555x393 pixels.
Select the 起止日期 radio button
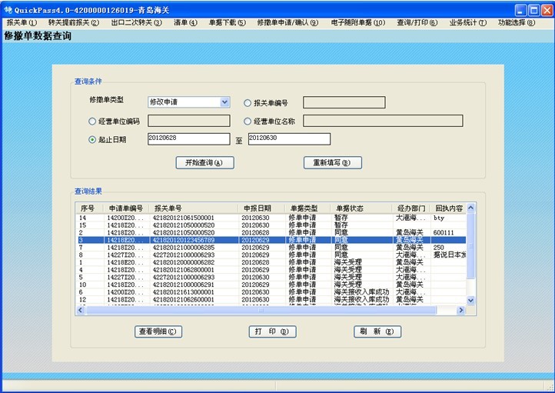93,140
